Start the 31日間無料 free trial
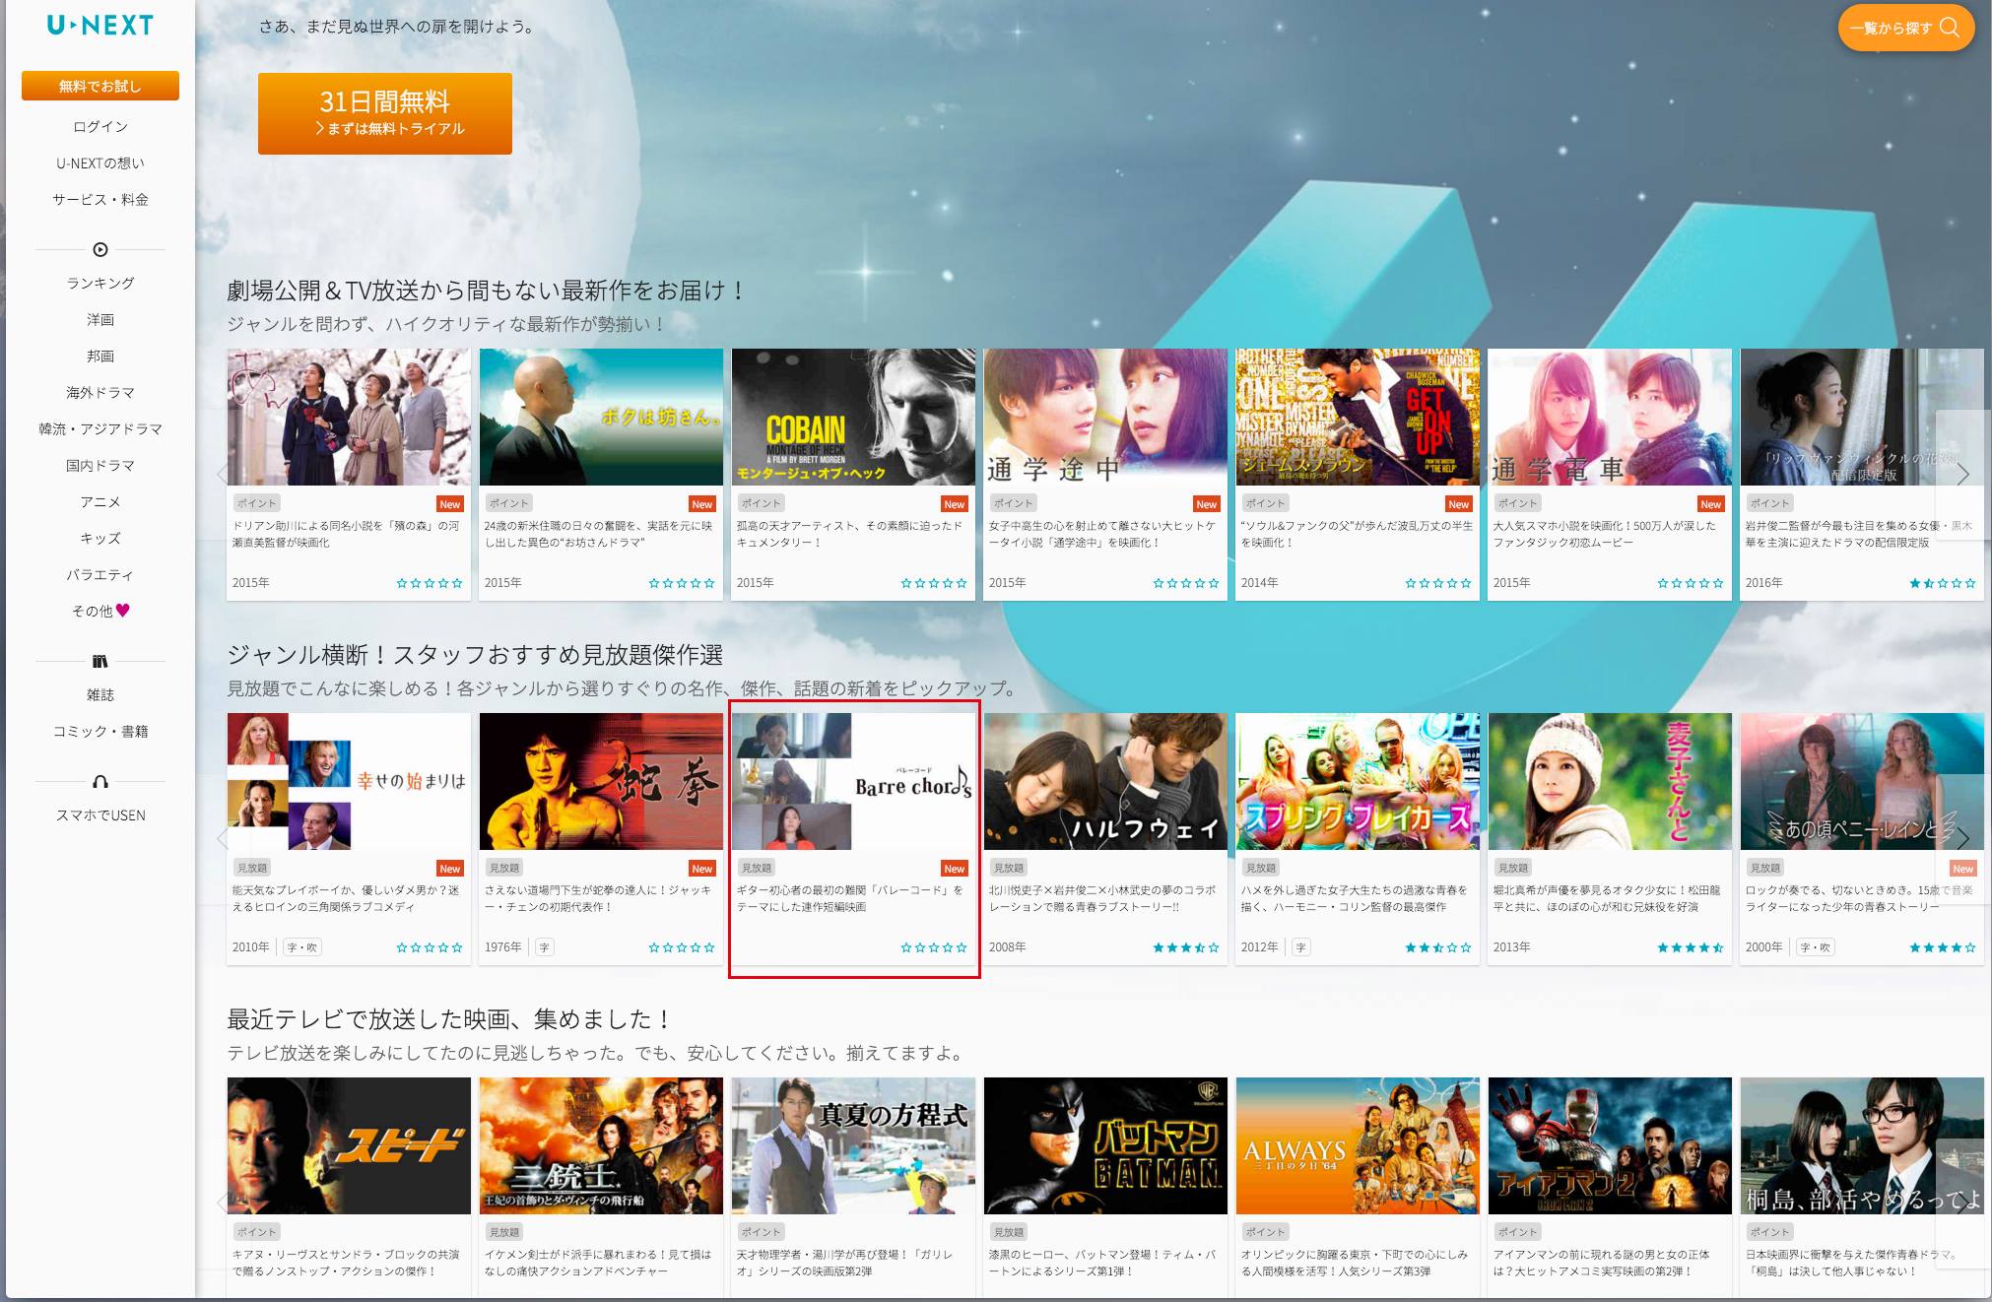Viewport: 1992px width, 1302px height. pyautogui.click(x=385, y=113)
